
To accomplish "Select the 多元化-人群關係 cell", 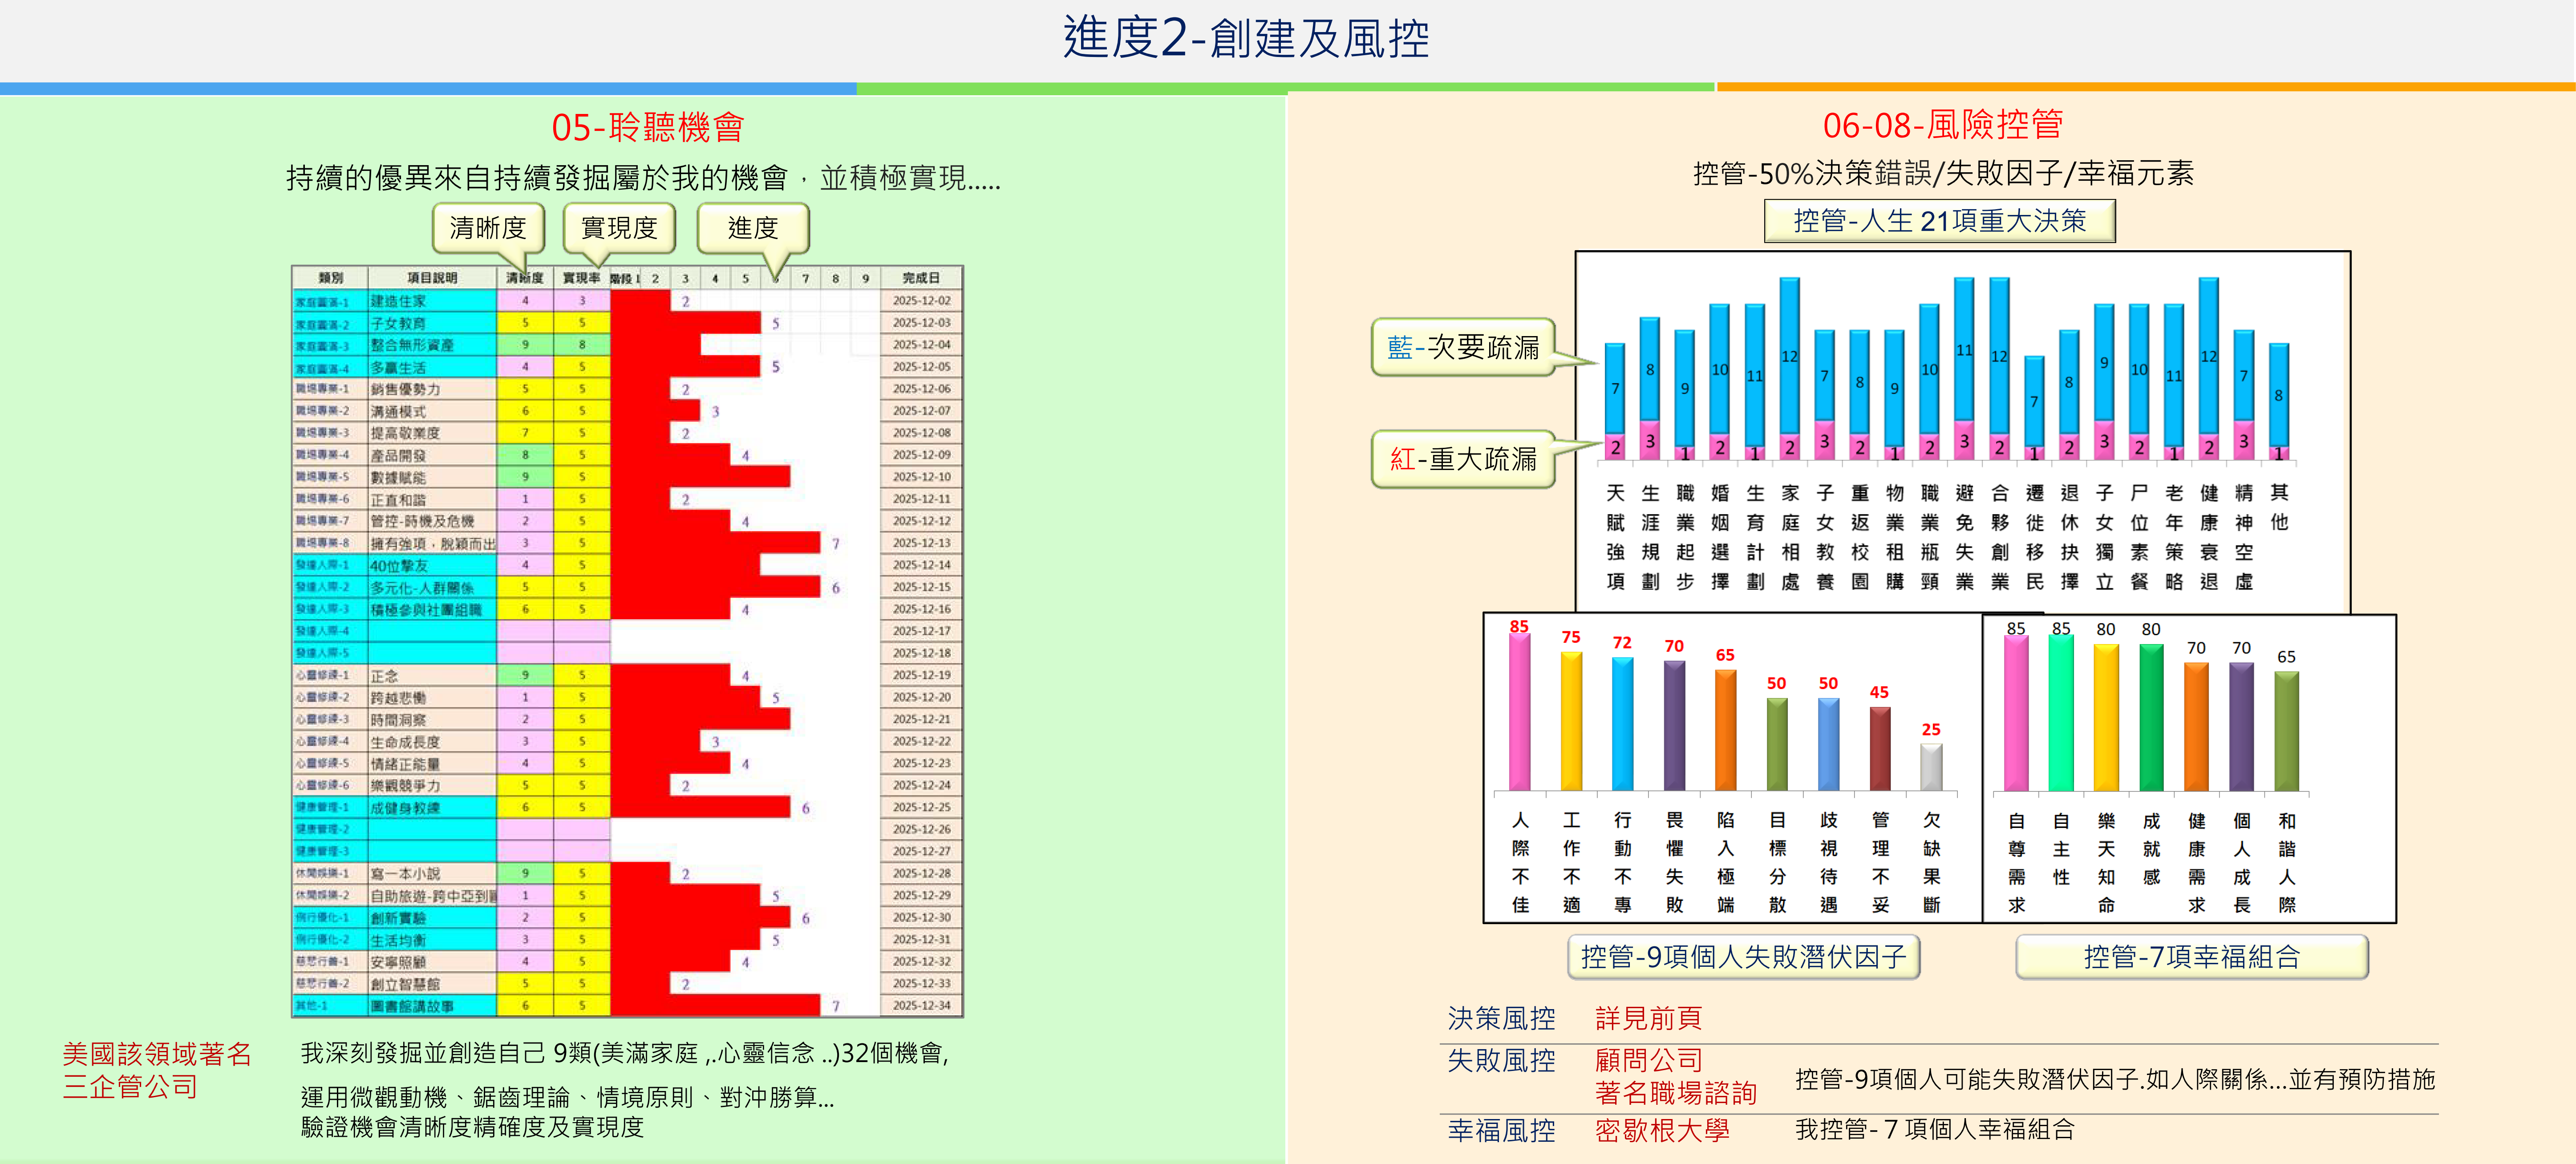I will tap(432, 587).
